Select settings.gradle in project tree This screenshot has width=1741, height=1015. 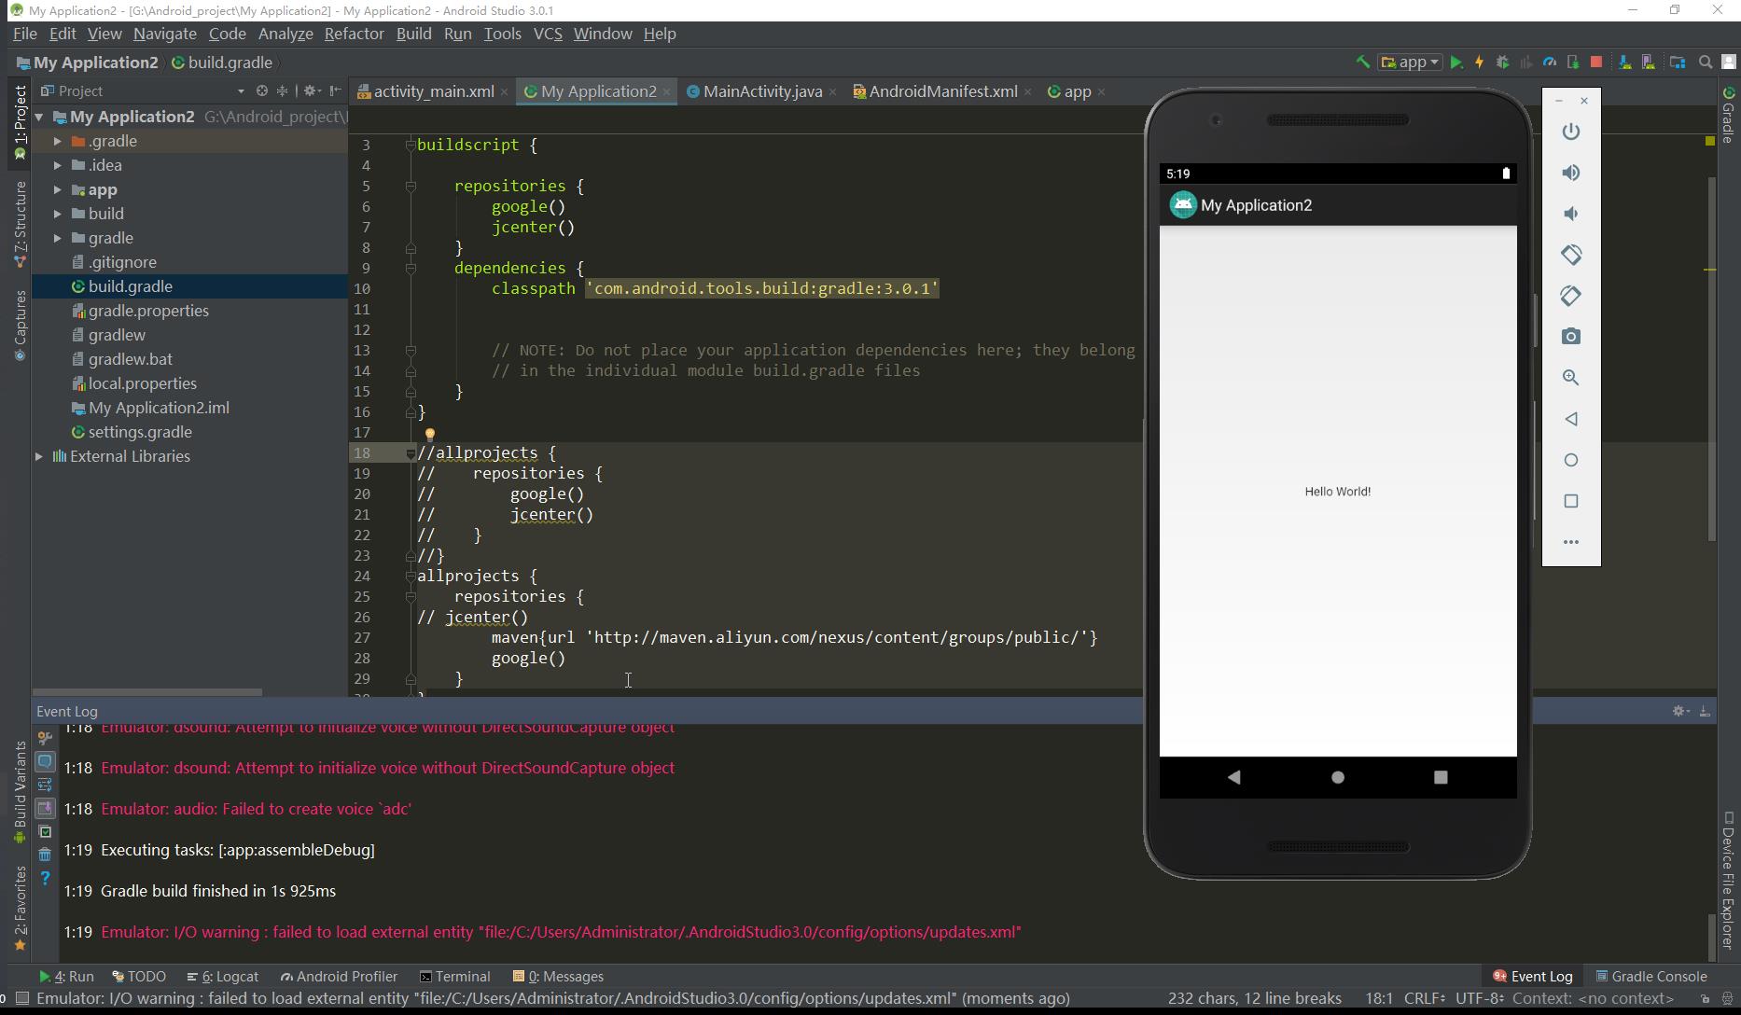pyautogui.click(x=140, y=432)
